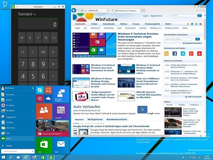Click the backspace key in Calculator

click(x=43, y=52)
